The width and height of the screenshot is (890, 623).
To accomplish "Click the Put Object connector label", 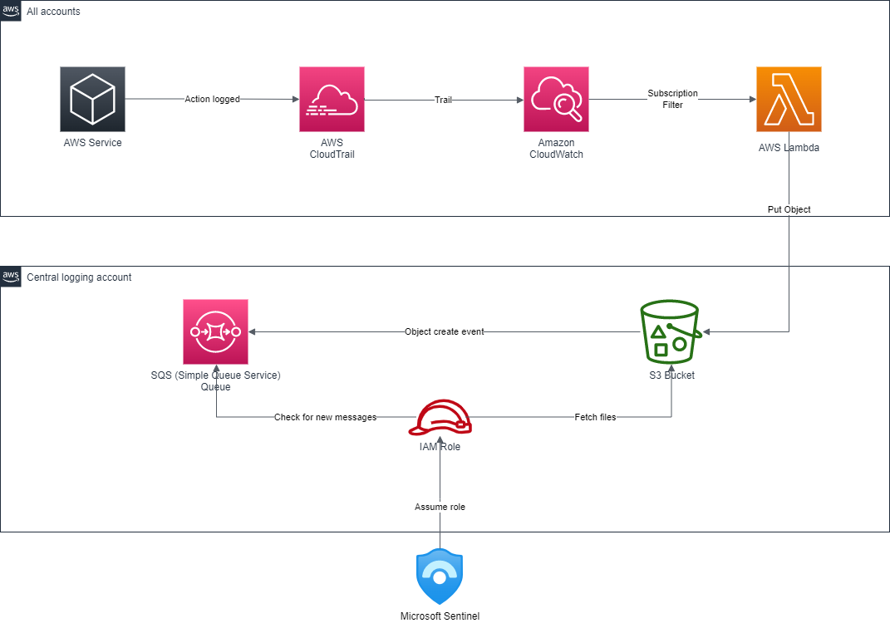I will coord(788,209).
